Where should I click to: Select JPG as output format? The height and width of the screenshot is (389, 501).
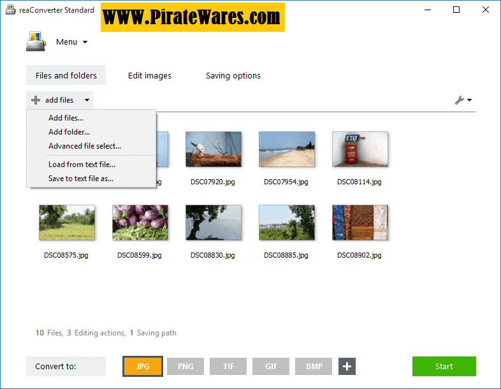(x=143, y=366)
